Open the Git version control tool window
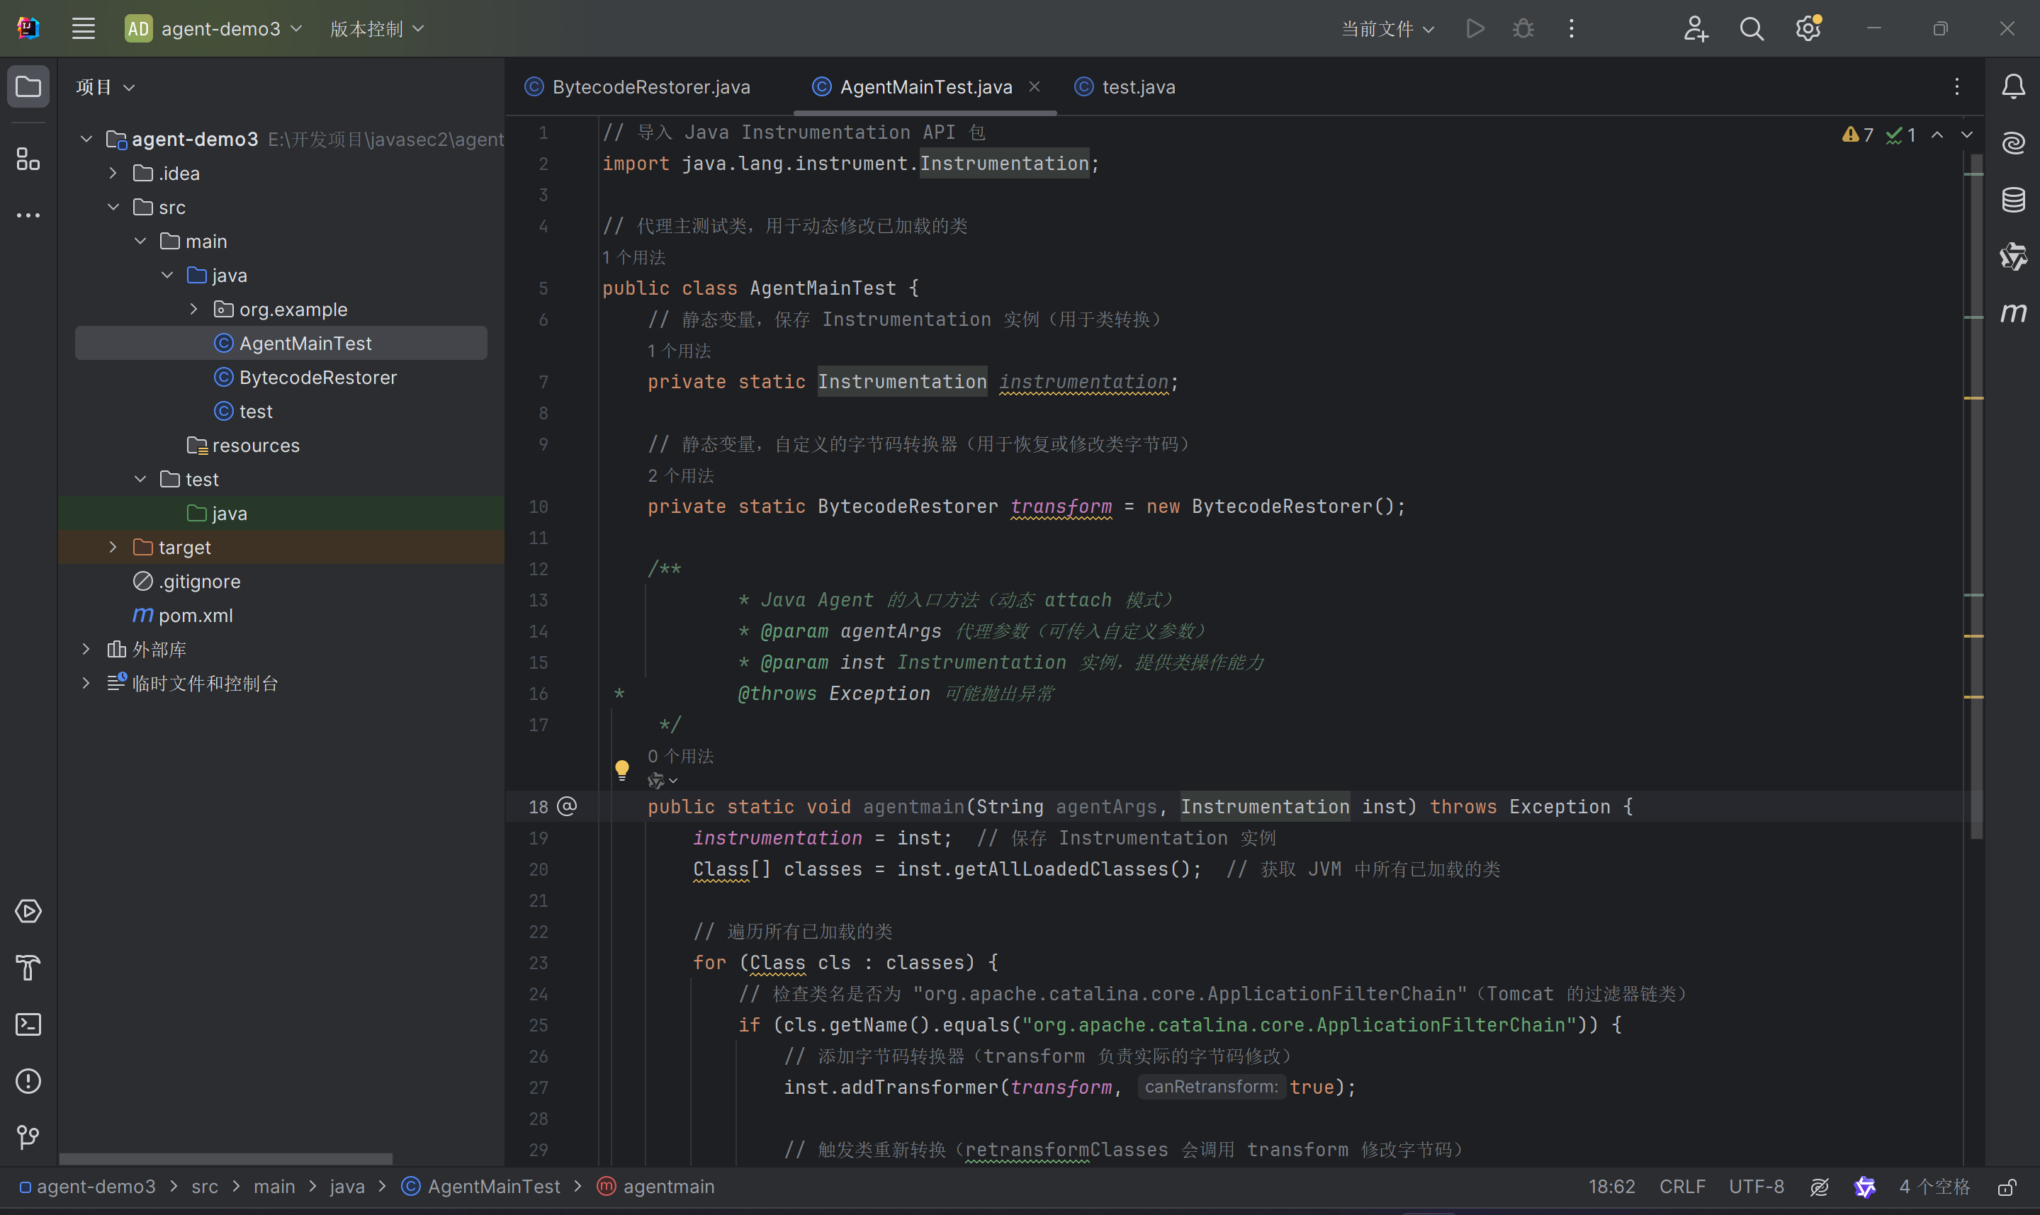 pyautogui.click(x=28, y=1136)
